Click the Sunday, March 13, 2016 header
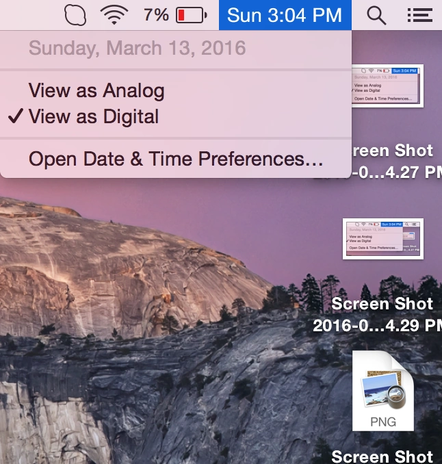Image resolution: width=442 pixels, height=464 pixels. tap(137, 49)
